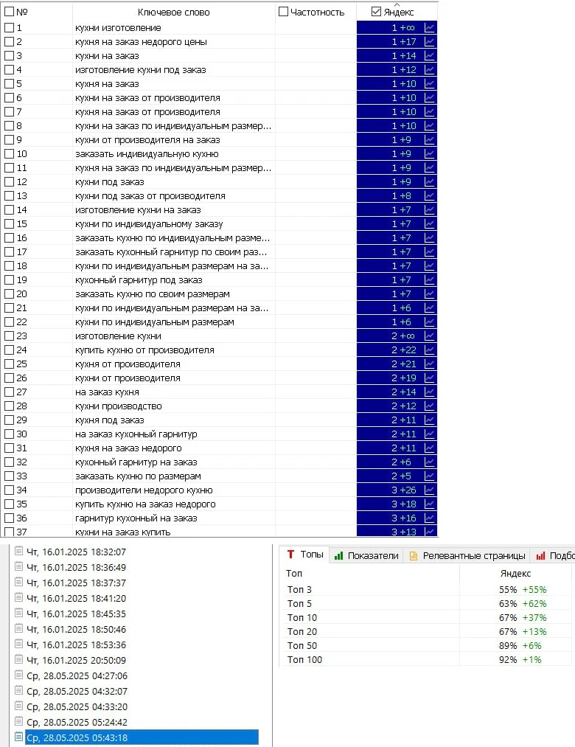Check row 12 "кухни под заказ" checkbox
This screenshot has height=747, width=575.
[x=9, y=182]
